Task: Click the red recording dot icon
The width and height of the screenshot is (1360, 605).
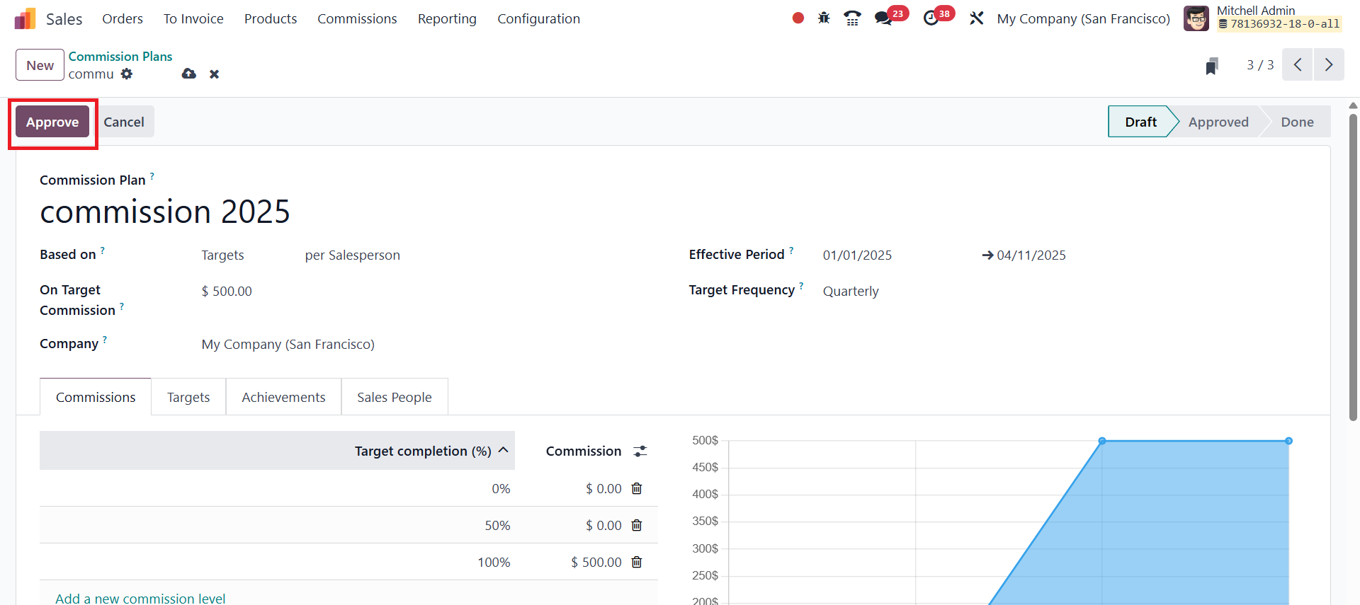Action: click(x=798, y=18)
